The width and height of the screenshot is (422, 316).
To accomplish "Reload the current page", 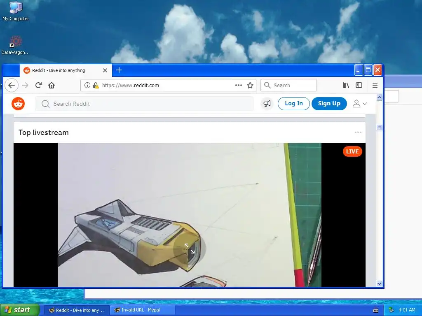I will click(x=38, y=85).
